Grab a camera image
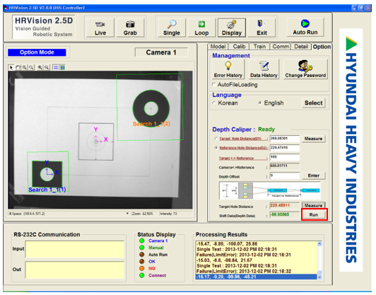Screen dimensions: 376x295 [130, 28]
